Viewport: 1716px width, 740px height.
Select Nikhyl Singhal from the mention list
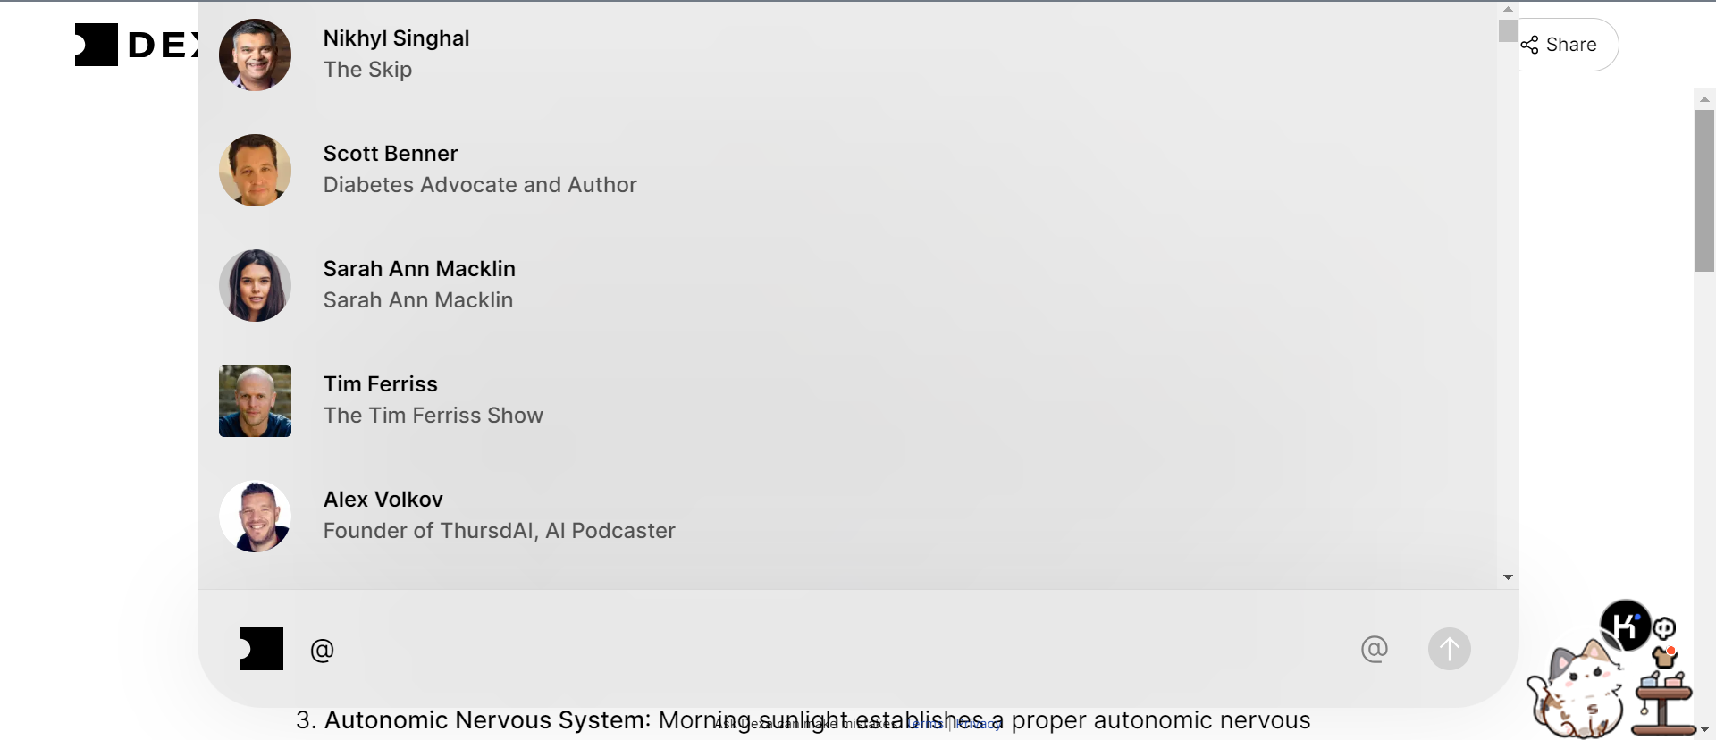click(x=396, y=54)
